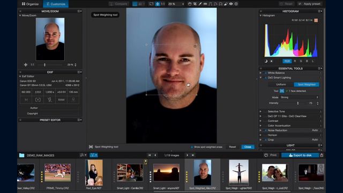Image resolution: width=343 pixels, height=193 pixels.
Task: Toggle shadow clipping moon icon
Action: (266, 61)
